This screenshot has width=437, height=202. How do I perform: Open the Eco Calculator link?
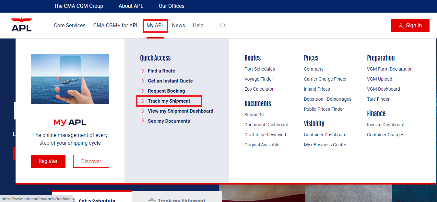tap(259, 89)
